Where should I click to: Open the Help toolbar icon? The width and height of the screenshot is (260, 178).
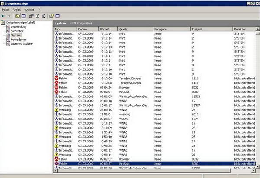click(52, 15)
